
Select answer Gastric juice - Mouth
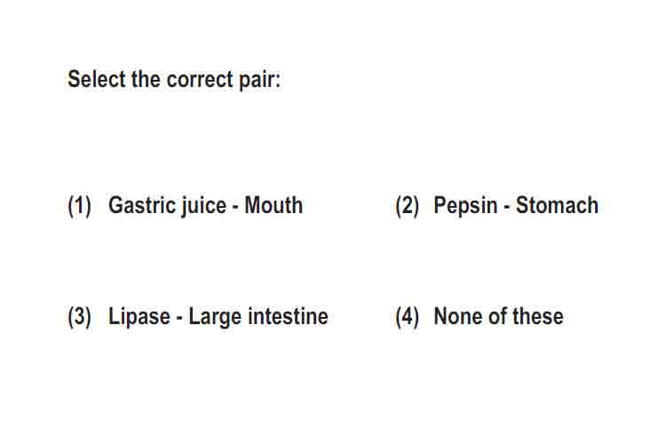(206, 206)
